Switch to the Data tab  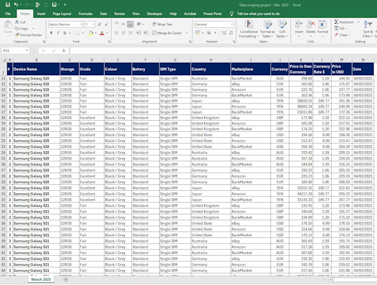coord(103,14)
